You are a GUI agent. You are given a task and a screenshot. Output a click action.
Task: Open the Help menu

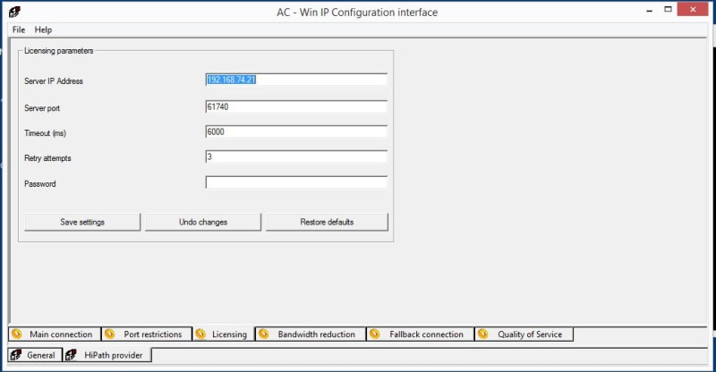43,30
